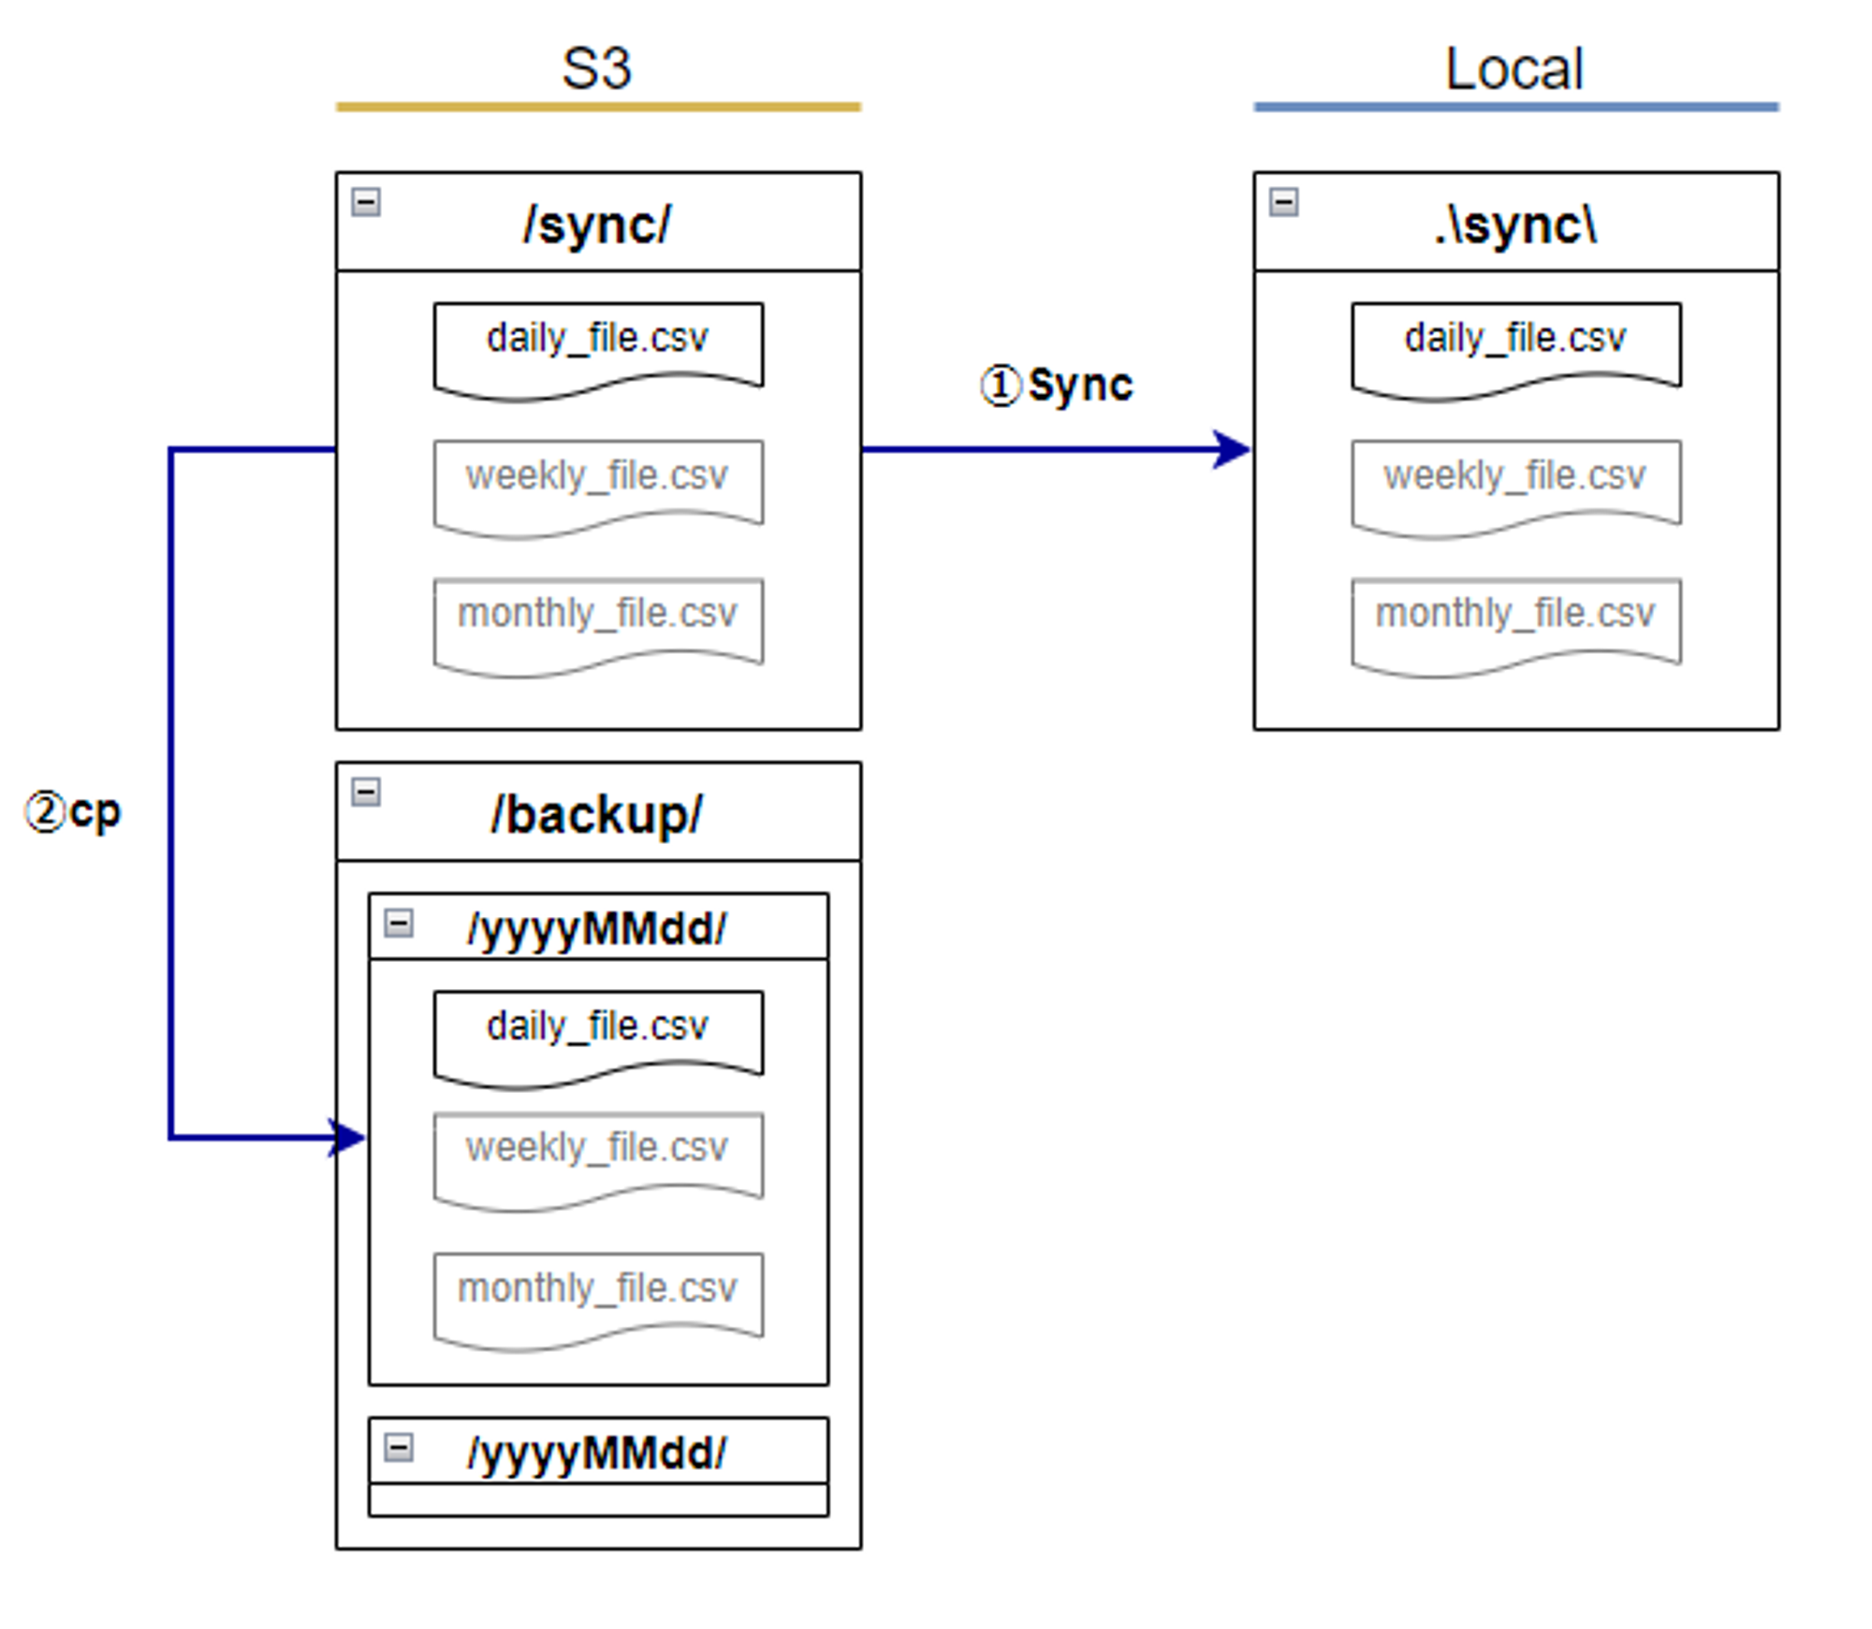Image resolution: width=1872 pixels, height=1629 pixels.
Task: Select daily_file.csv in backup /yyyyMMdd/
Action: (598, 1040)
